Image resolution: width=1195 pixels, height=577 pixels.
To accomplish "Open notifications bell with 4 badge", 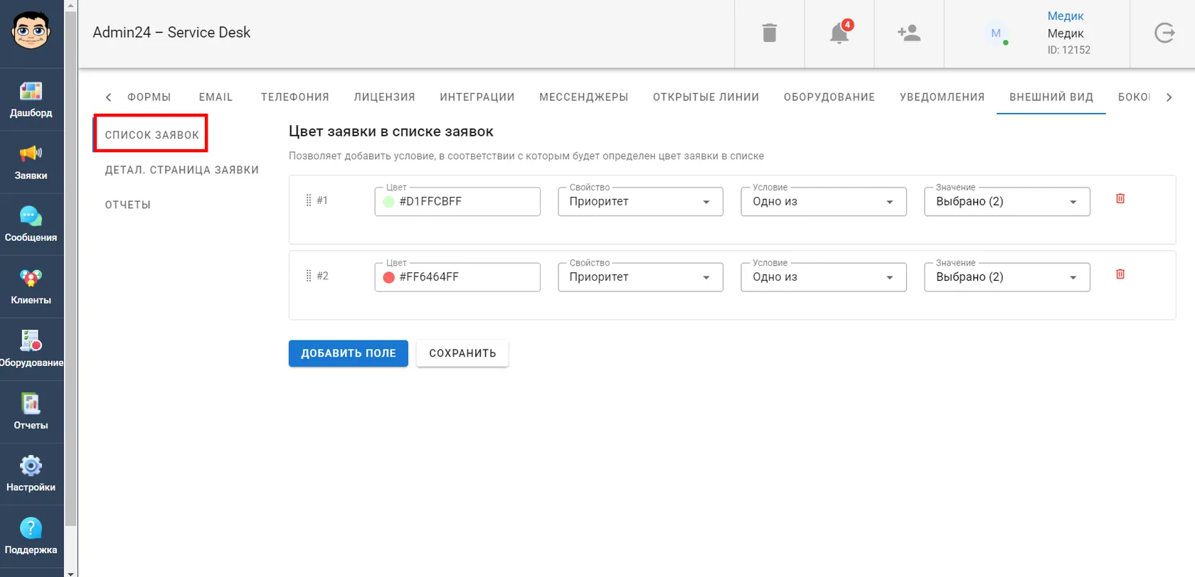I will pos(839,33).
